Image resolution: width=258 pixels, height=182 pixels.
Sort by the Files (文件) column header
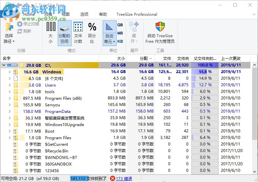[x=164, y=58]
